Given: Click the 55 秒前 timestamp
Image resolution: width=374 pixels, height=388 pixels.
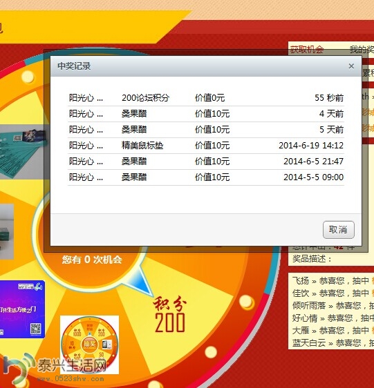Looking at the screenshot, I should pos(329,98).
